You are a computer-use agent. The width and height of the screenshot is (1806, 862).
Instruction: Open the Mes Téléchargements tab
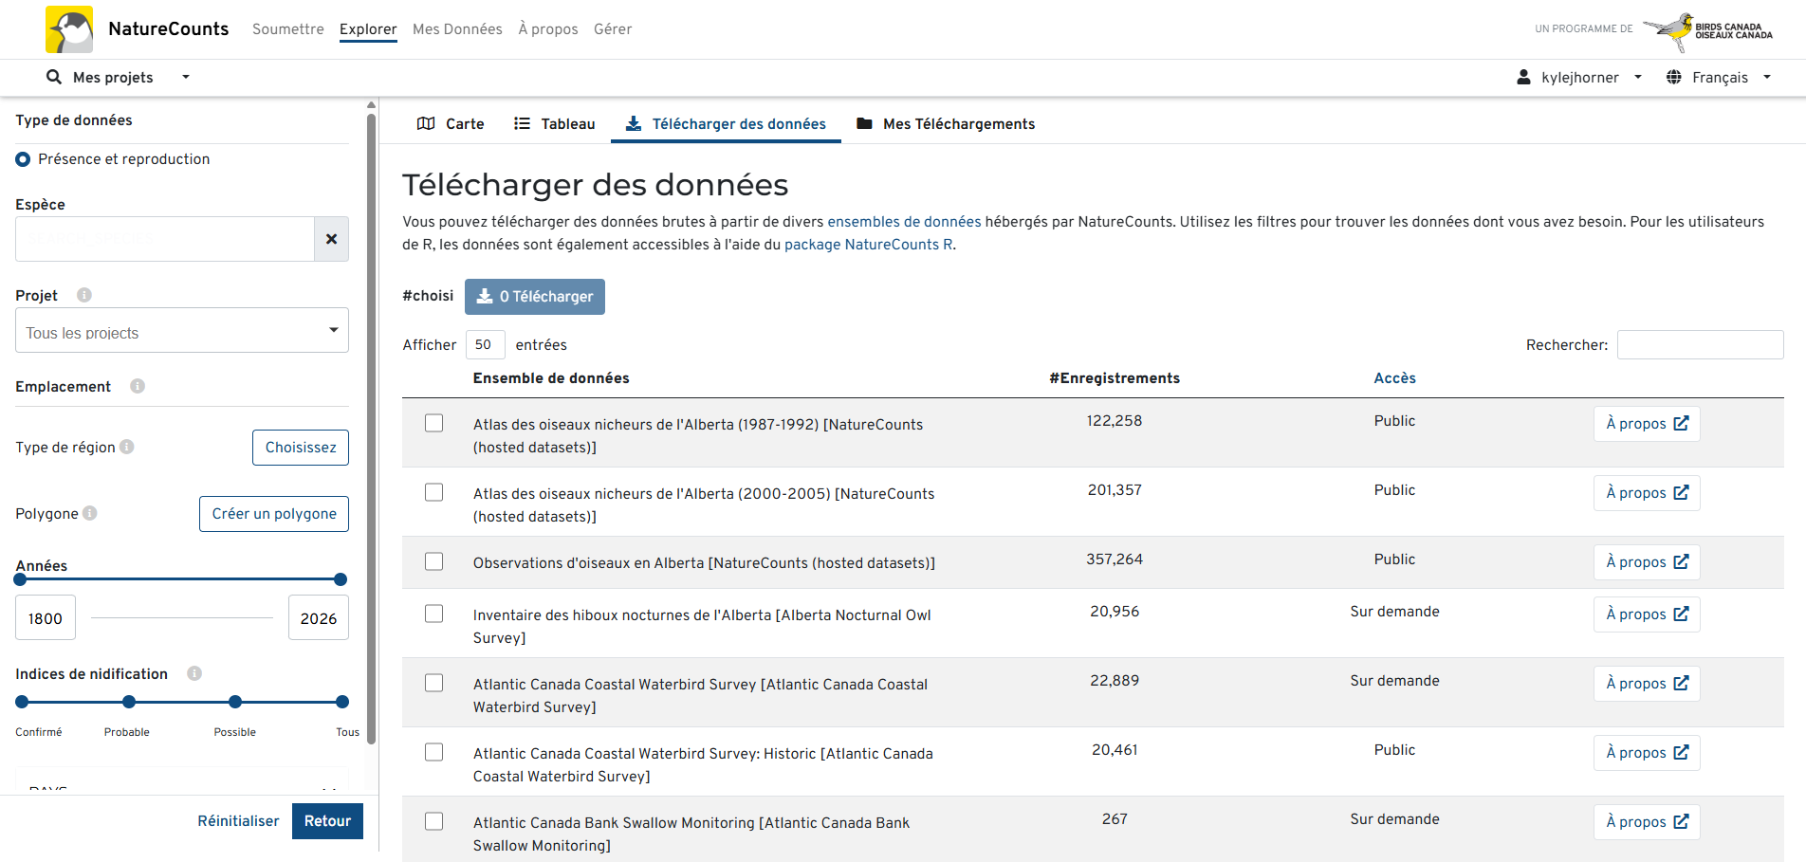point(945,124)
